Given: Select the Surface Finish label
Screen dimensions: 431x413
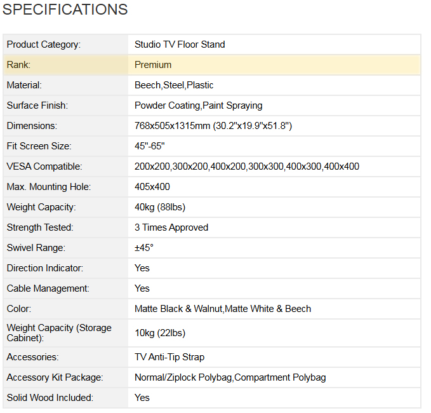Looking at the screenshot, I should coord(37,105).
